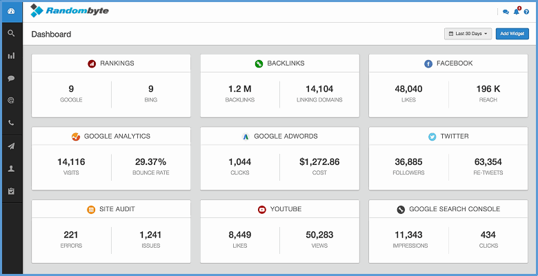Click the BING ranking label
This screenshot has width=538, height=276.
pyautogui.click(x=150, y=100)
